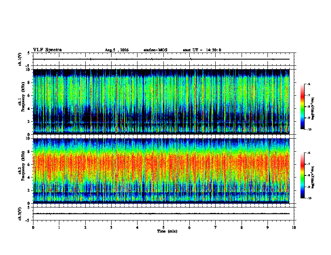Click the "8" kHz tick on ch.1 spectrogram axis

click(29, 82)
